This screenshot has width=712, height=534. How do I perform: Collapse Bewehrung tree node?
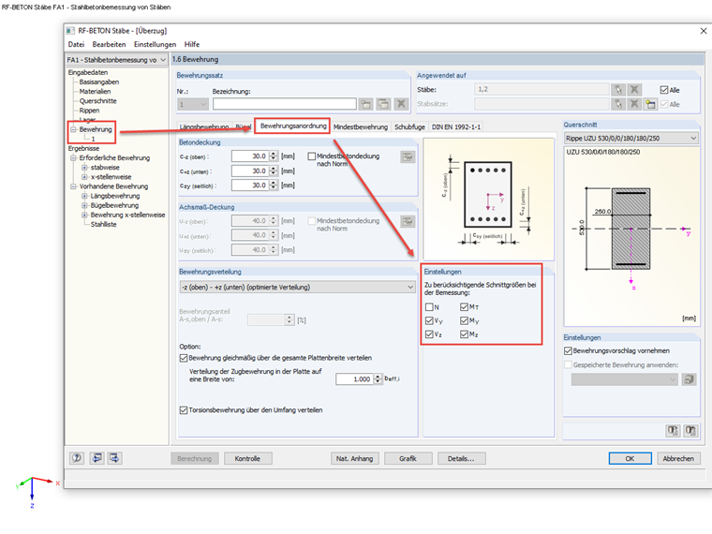[73, 129]
